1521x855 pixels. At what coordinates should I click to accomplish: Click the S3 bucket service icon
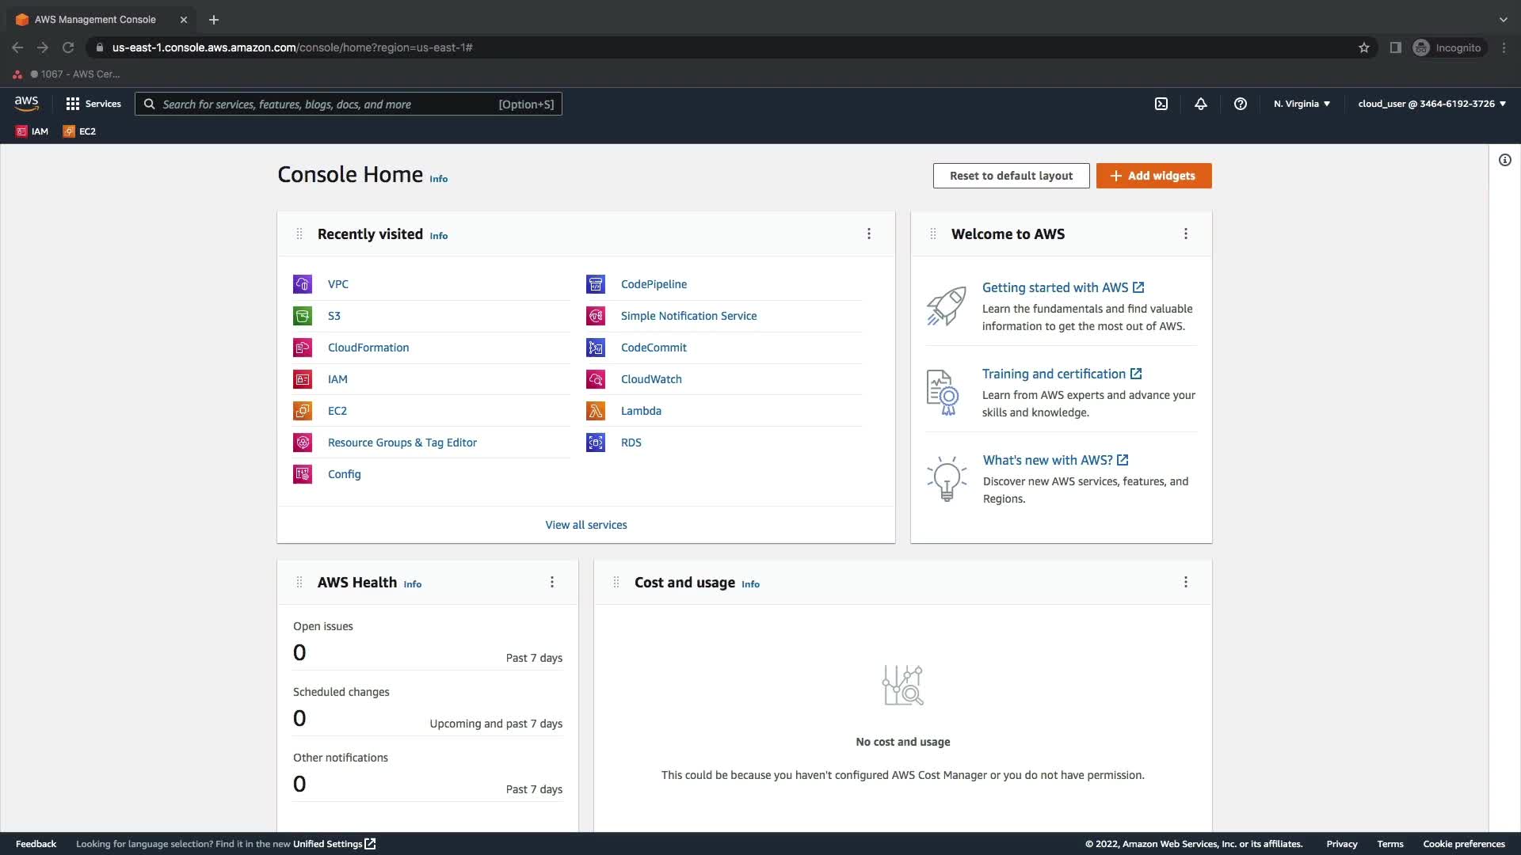pyautogui.click(x=303, y=316)
